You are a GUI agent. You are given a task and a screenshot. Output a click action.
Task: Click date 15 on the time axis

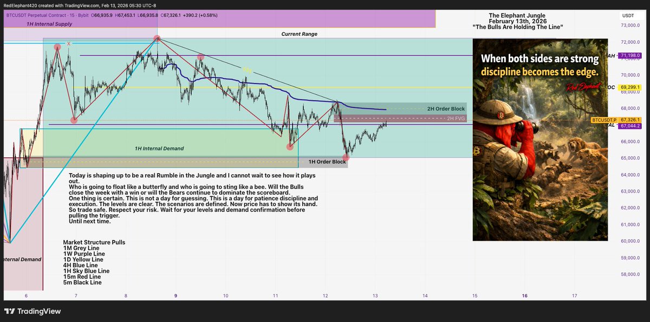474,295
